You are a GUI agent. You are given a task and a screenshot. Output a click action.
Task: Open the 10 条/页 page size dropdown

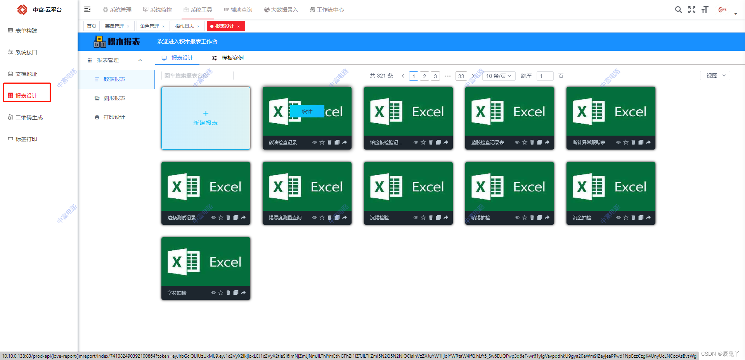pyautogui.click(x=499, y=76)
